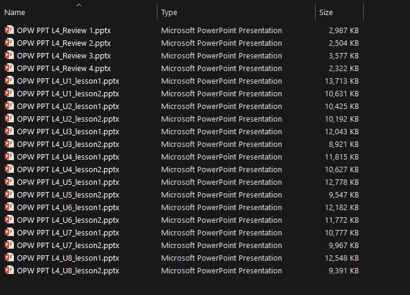
Task: Select file name OPW PPT L4_U1_lesson1.pptx
Action: [68, 81]
